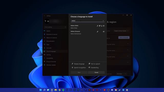Click the handwriting icon for Italiano (Italia)
This screenshot has height=92, width=164.
pyautogui.click(x=104, y=26)
